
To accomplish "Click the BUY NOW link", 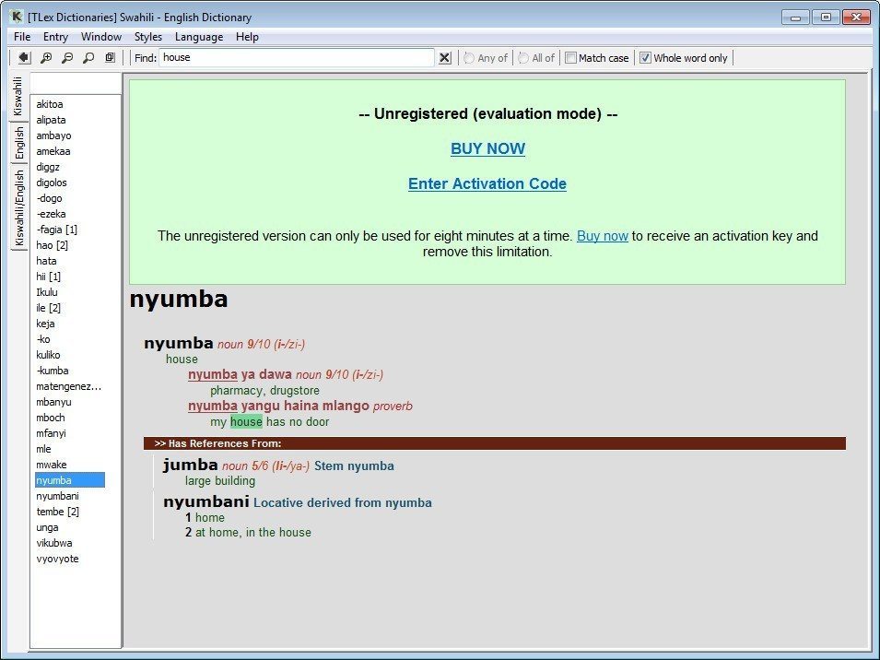I will 487,148.
